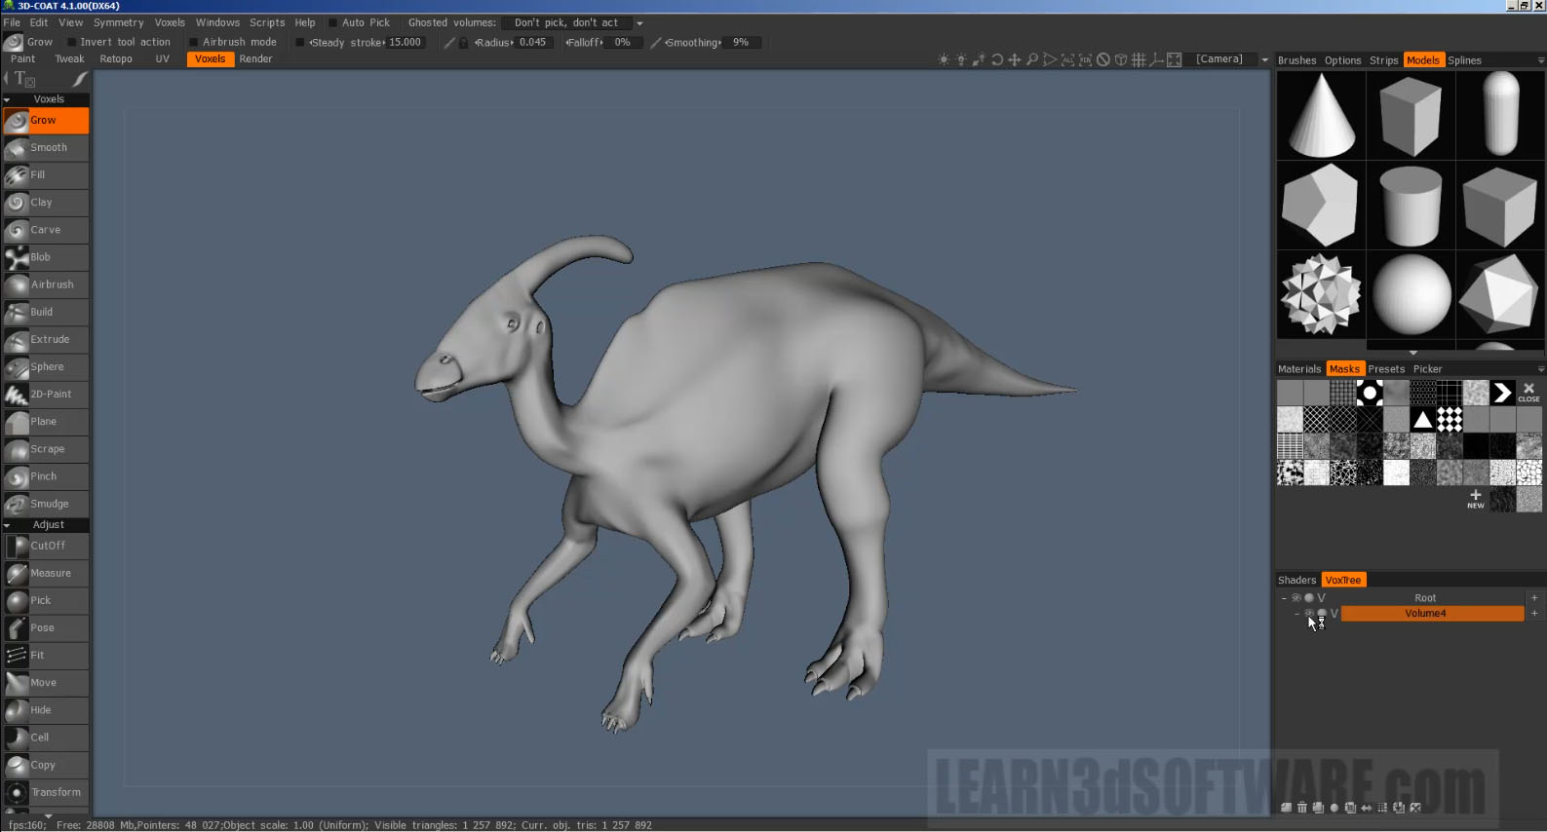Select the CutOff tool
1547x832 pixels.
click(x=46, y=546)
